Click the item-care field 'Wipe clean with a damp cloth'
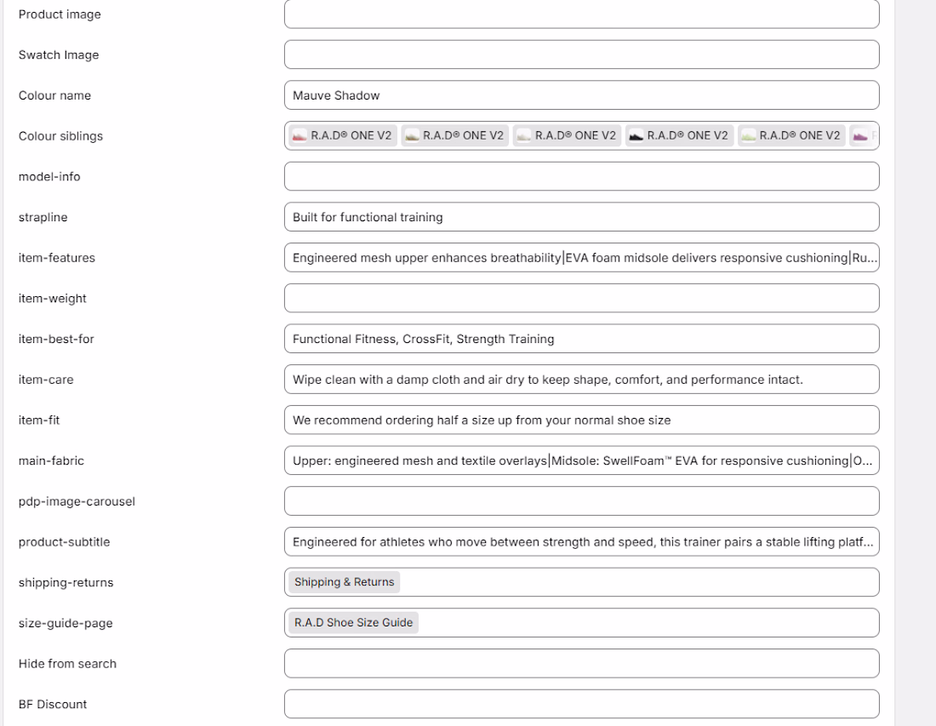Screen dimensions: 936x726 coord(581,379)
